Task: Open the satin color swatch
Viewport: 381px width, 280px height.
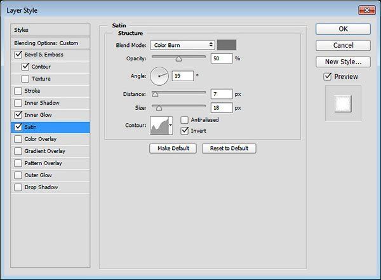Action: coord(227,45)
